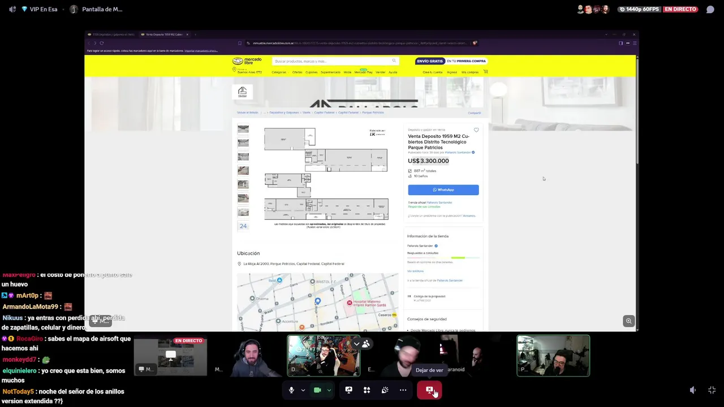Click the Ingresá link
Image resolution: width=724 pixels, height=407 pixels.
coord(452,72)
